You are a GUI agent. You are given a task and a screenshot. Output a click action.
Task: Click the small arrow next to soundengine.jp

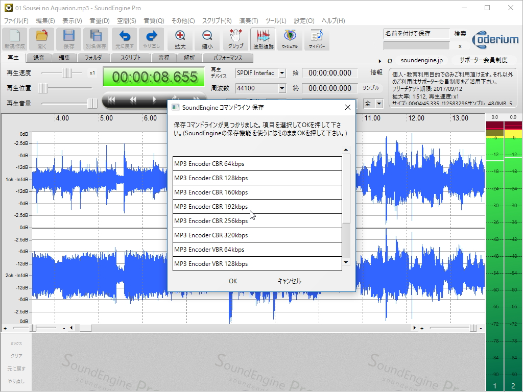379,61
